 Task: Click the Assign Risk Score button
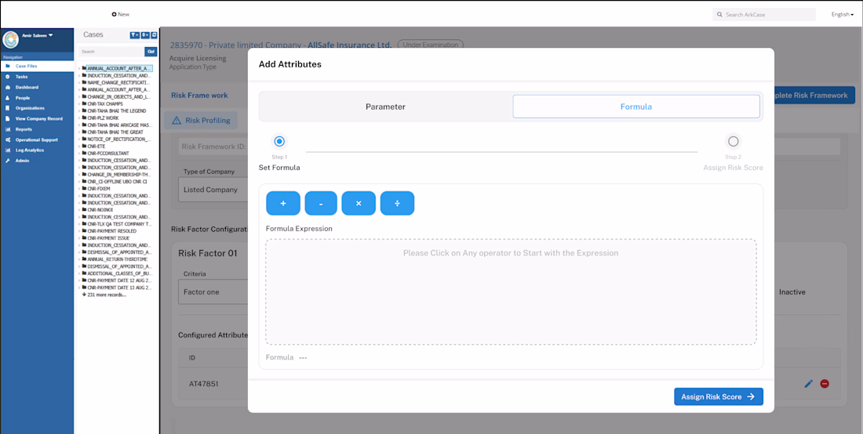point(718,396)
